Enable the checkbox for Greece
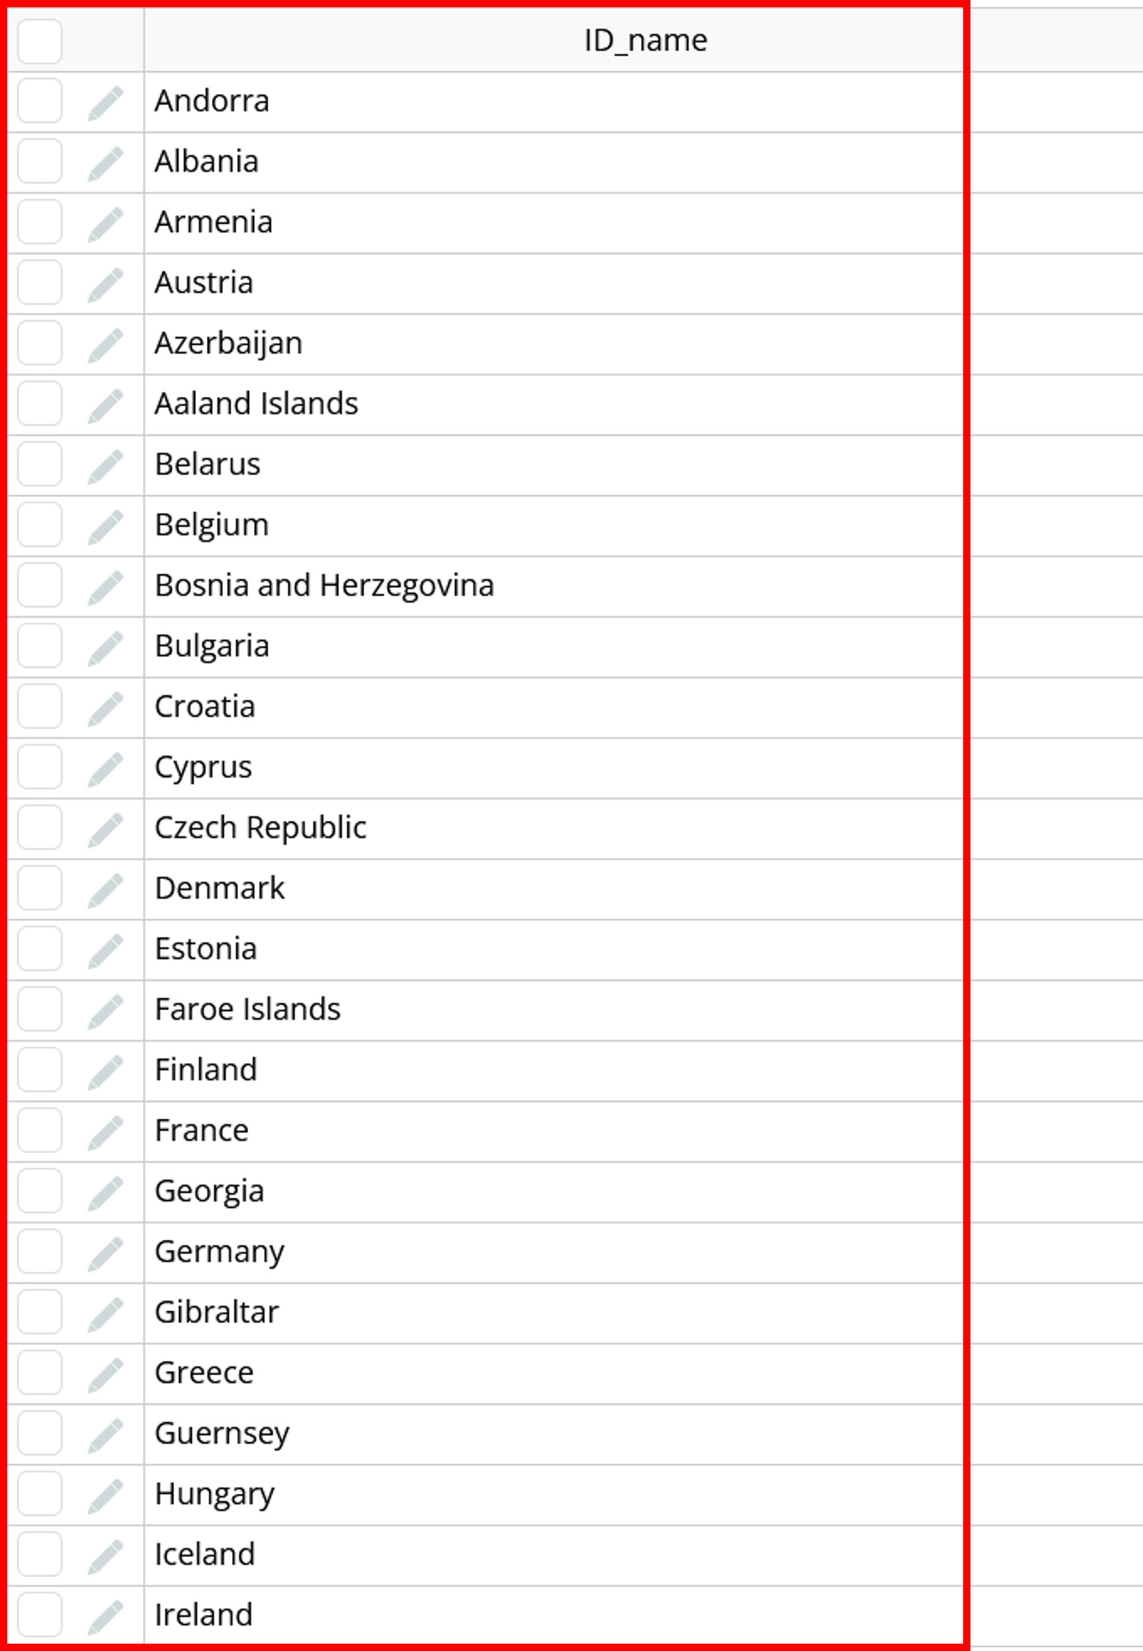1143x1651 pixels. [40, 1371]
